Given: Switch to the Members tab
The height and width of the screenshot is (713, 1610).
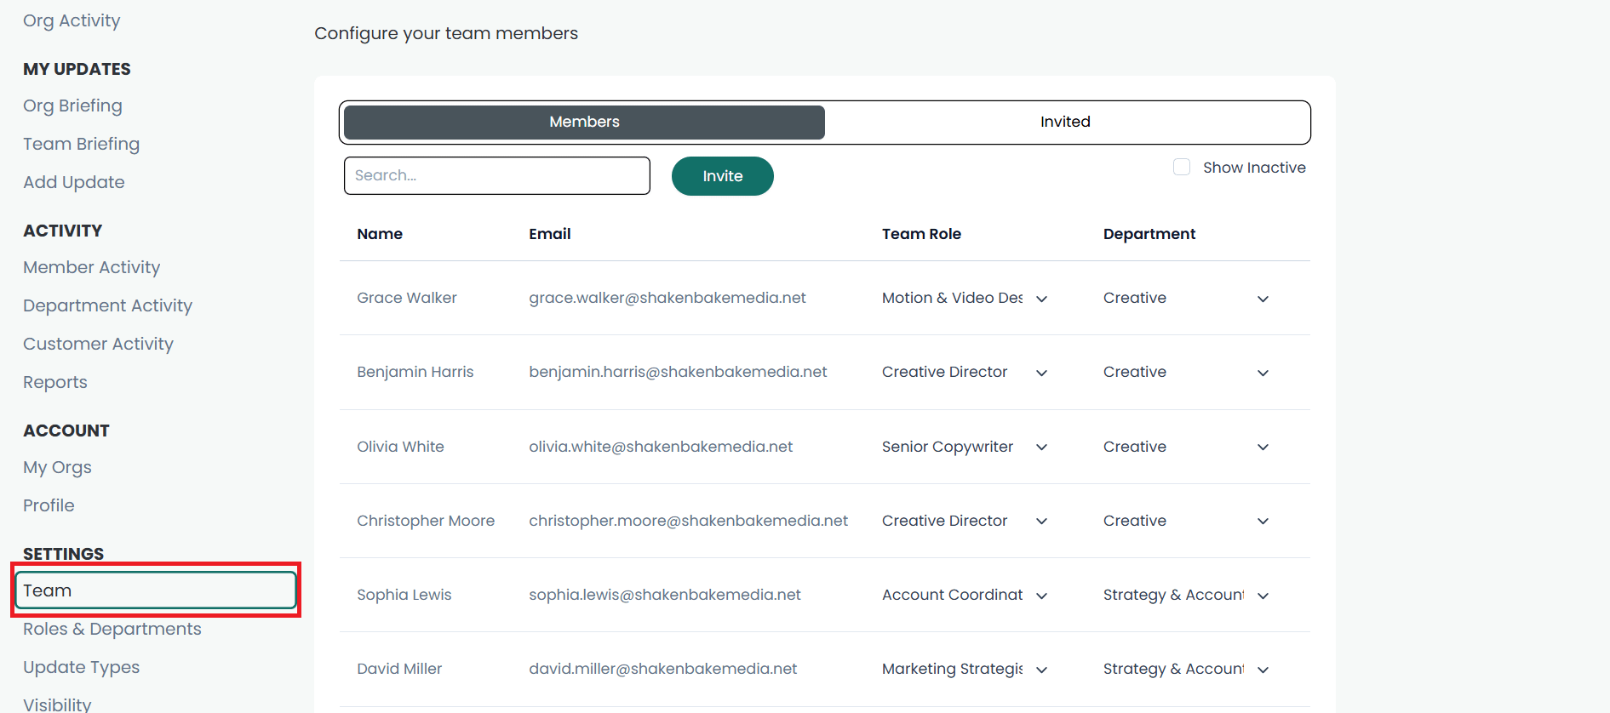Looking at the screenshot, I should click(x=584, y=122).
